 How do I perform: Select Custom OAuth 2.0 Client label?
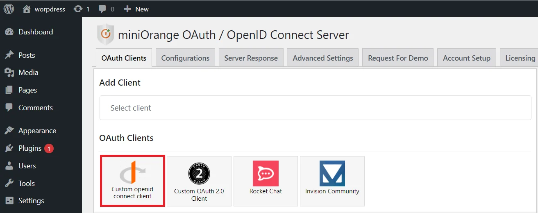click(x=199, y=195)
